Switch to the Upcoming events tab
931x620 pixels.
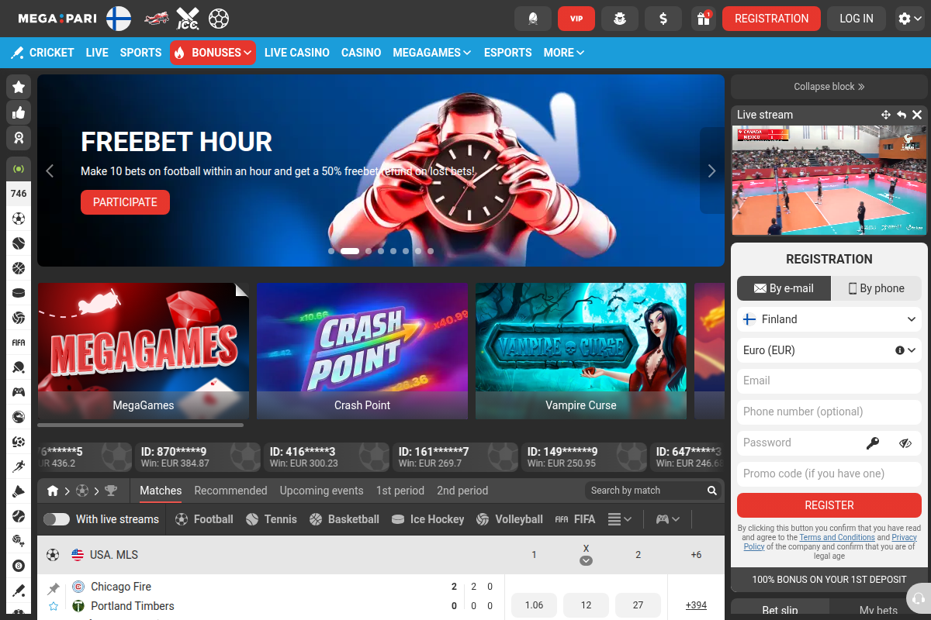coord(321,491)
